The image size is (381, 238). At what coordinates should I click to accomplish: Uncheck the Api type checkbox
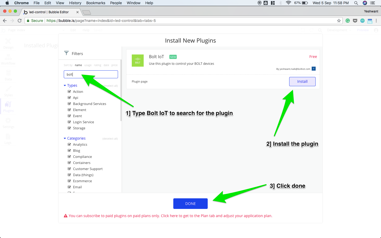[x=69, y=98]
